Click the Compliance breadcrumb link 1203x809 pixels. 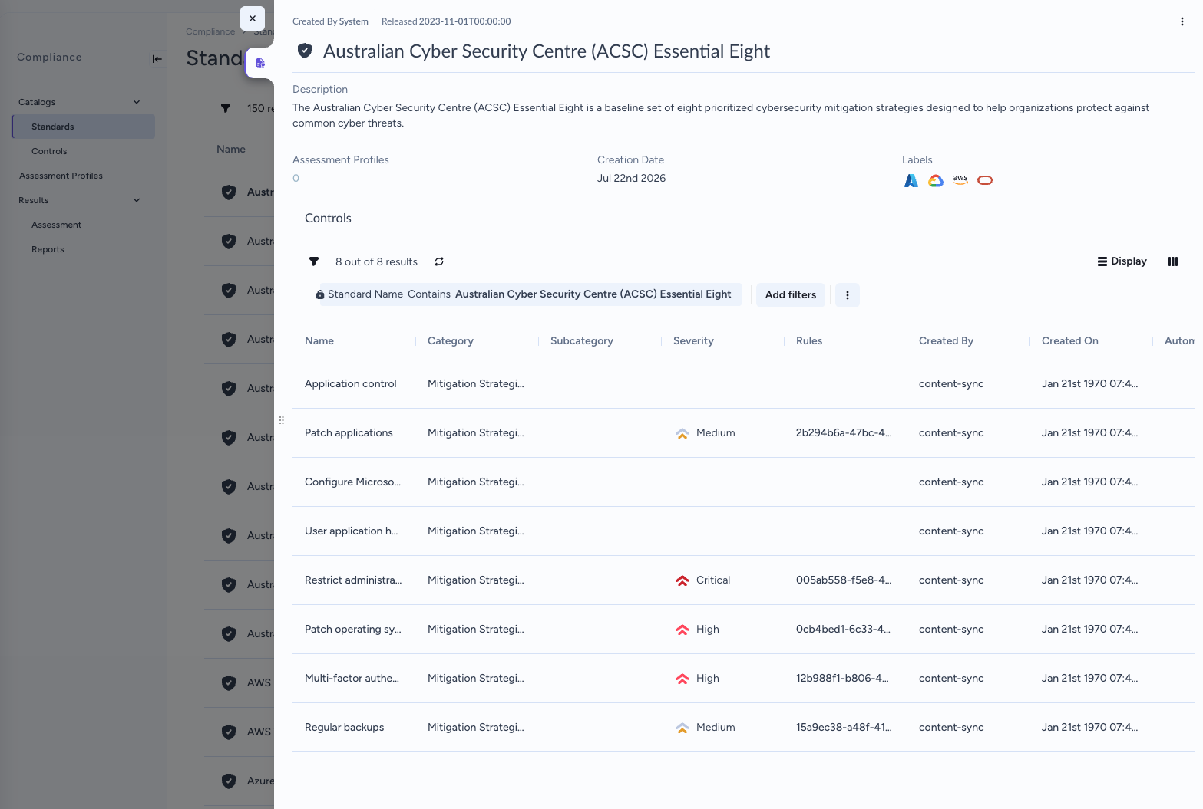pyautogui.click(x=210, y=31)
